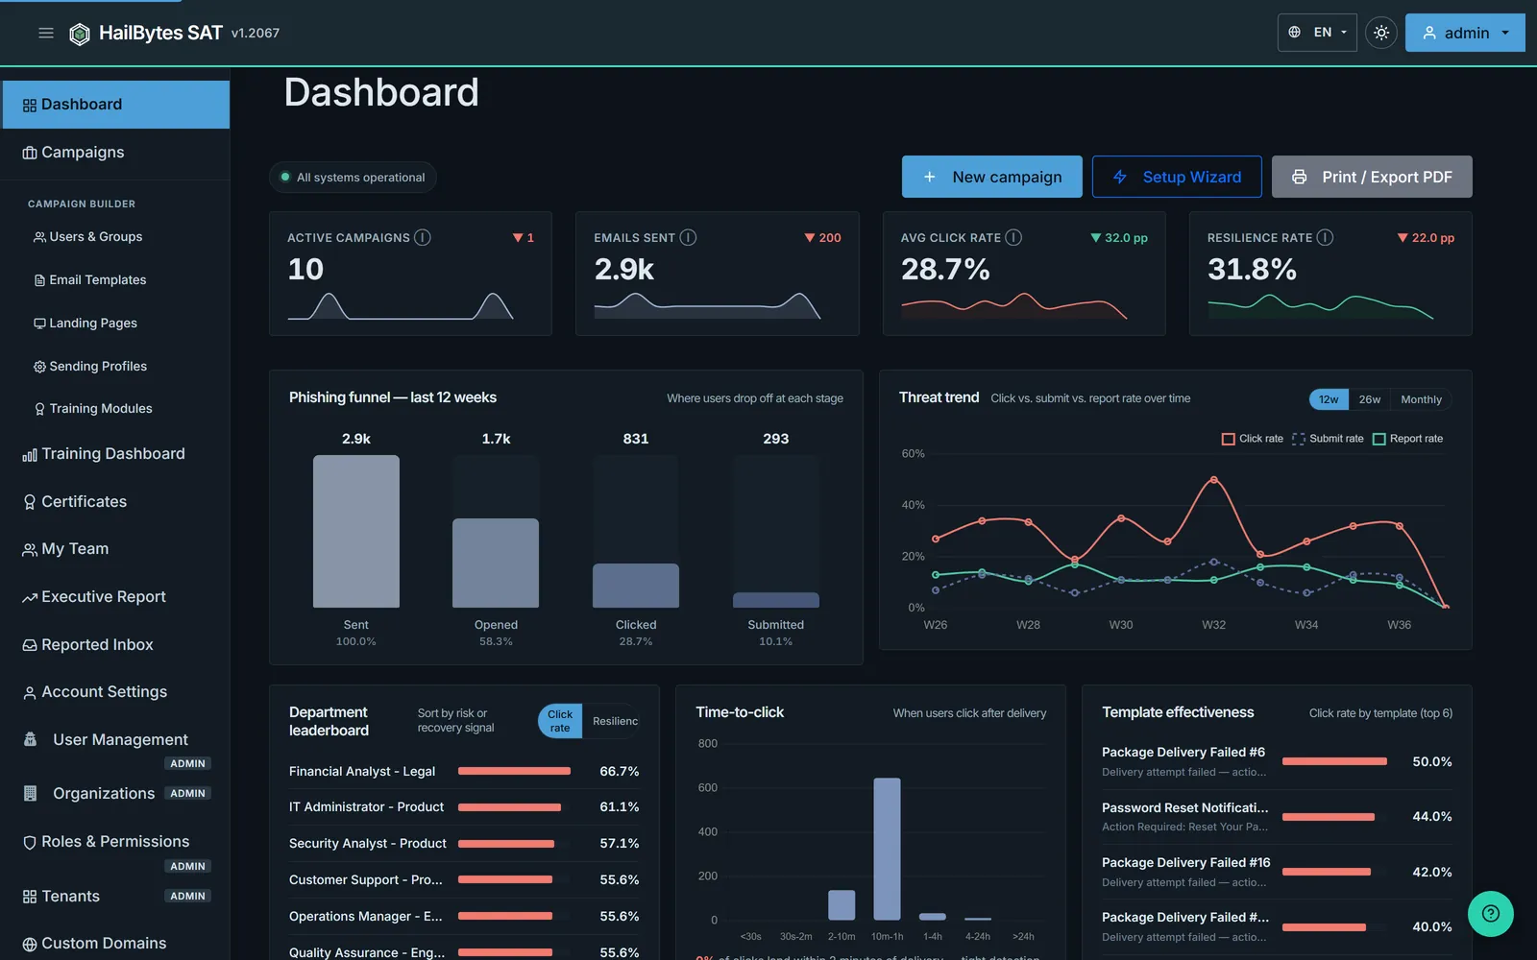The image size is (1537, 960).
Task: Click Customer Support leaderboard row
Action: pyautogui.click(x=464, y=880)
